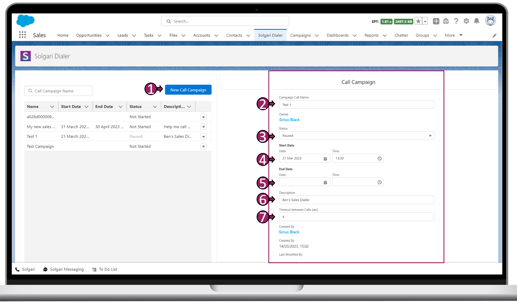Expand the Status dropdown showing Paused

(356, 136)
